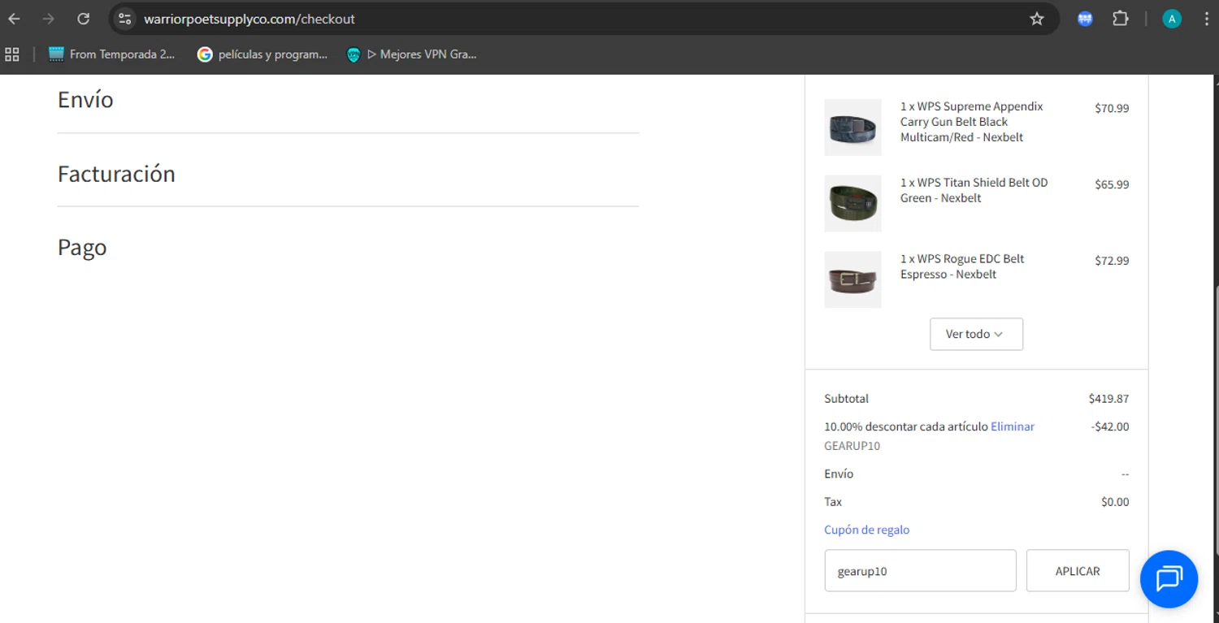Click the $72.99 price
Viewport: 1219px width, 623px height.
click(1112, 261)
